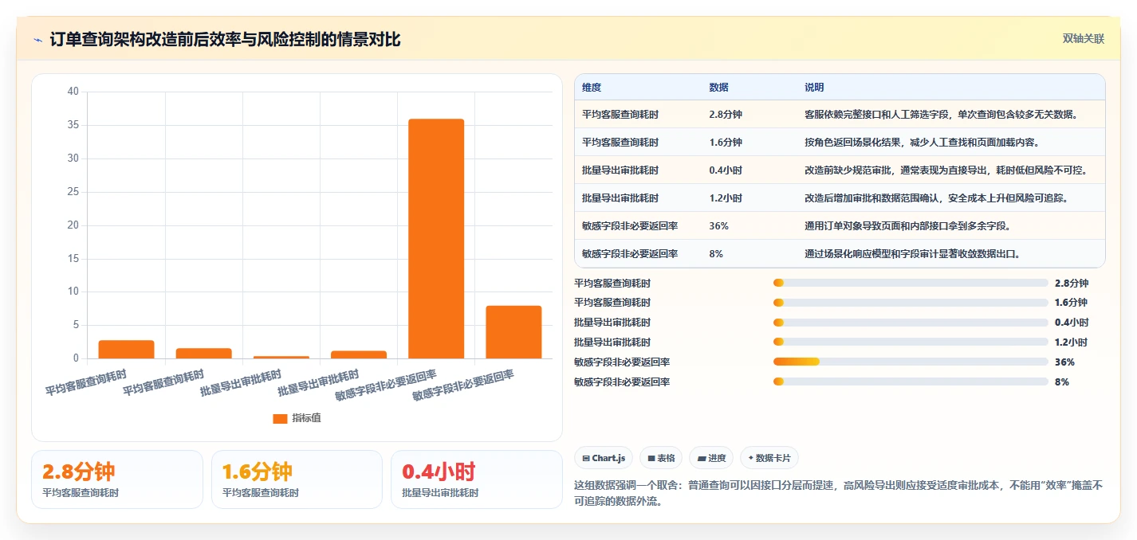
Task: Click the progress bar beside 1.6分钟
Action: tap(911, 303)
